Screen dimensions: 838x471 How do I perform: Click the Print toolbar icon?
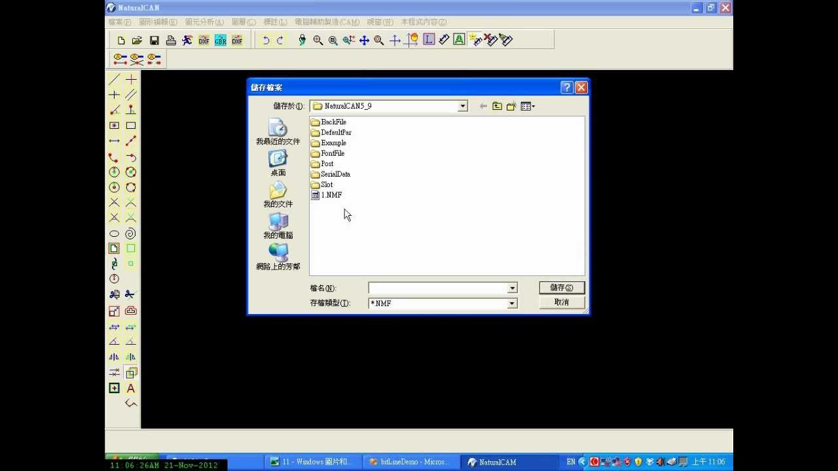[171, 41]
